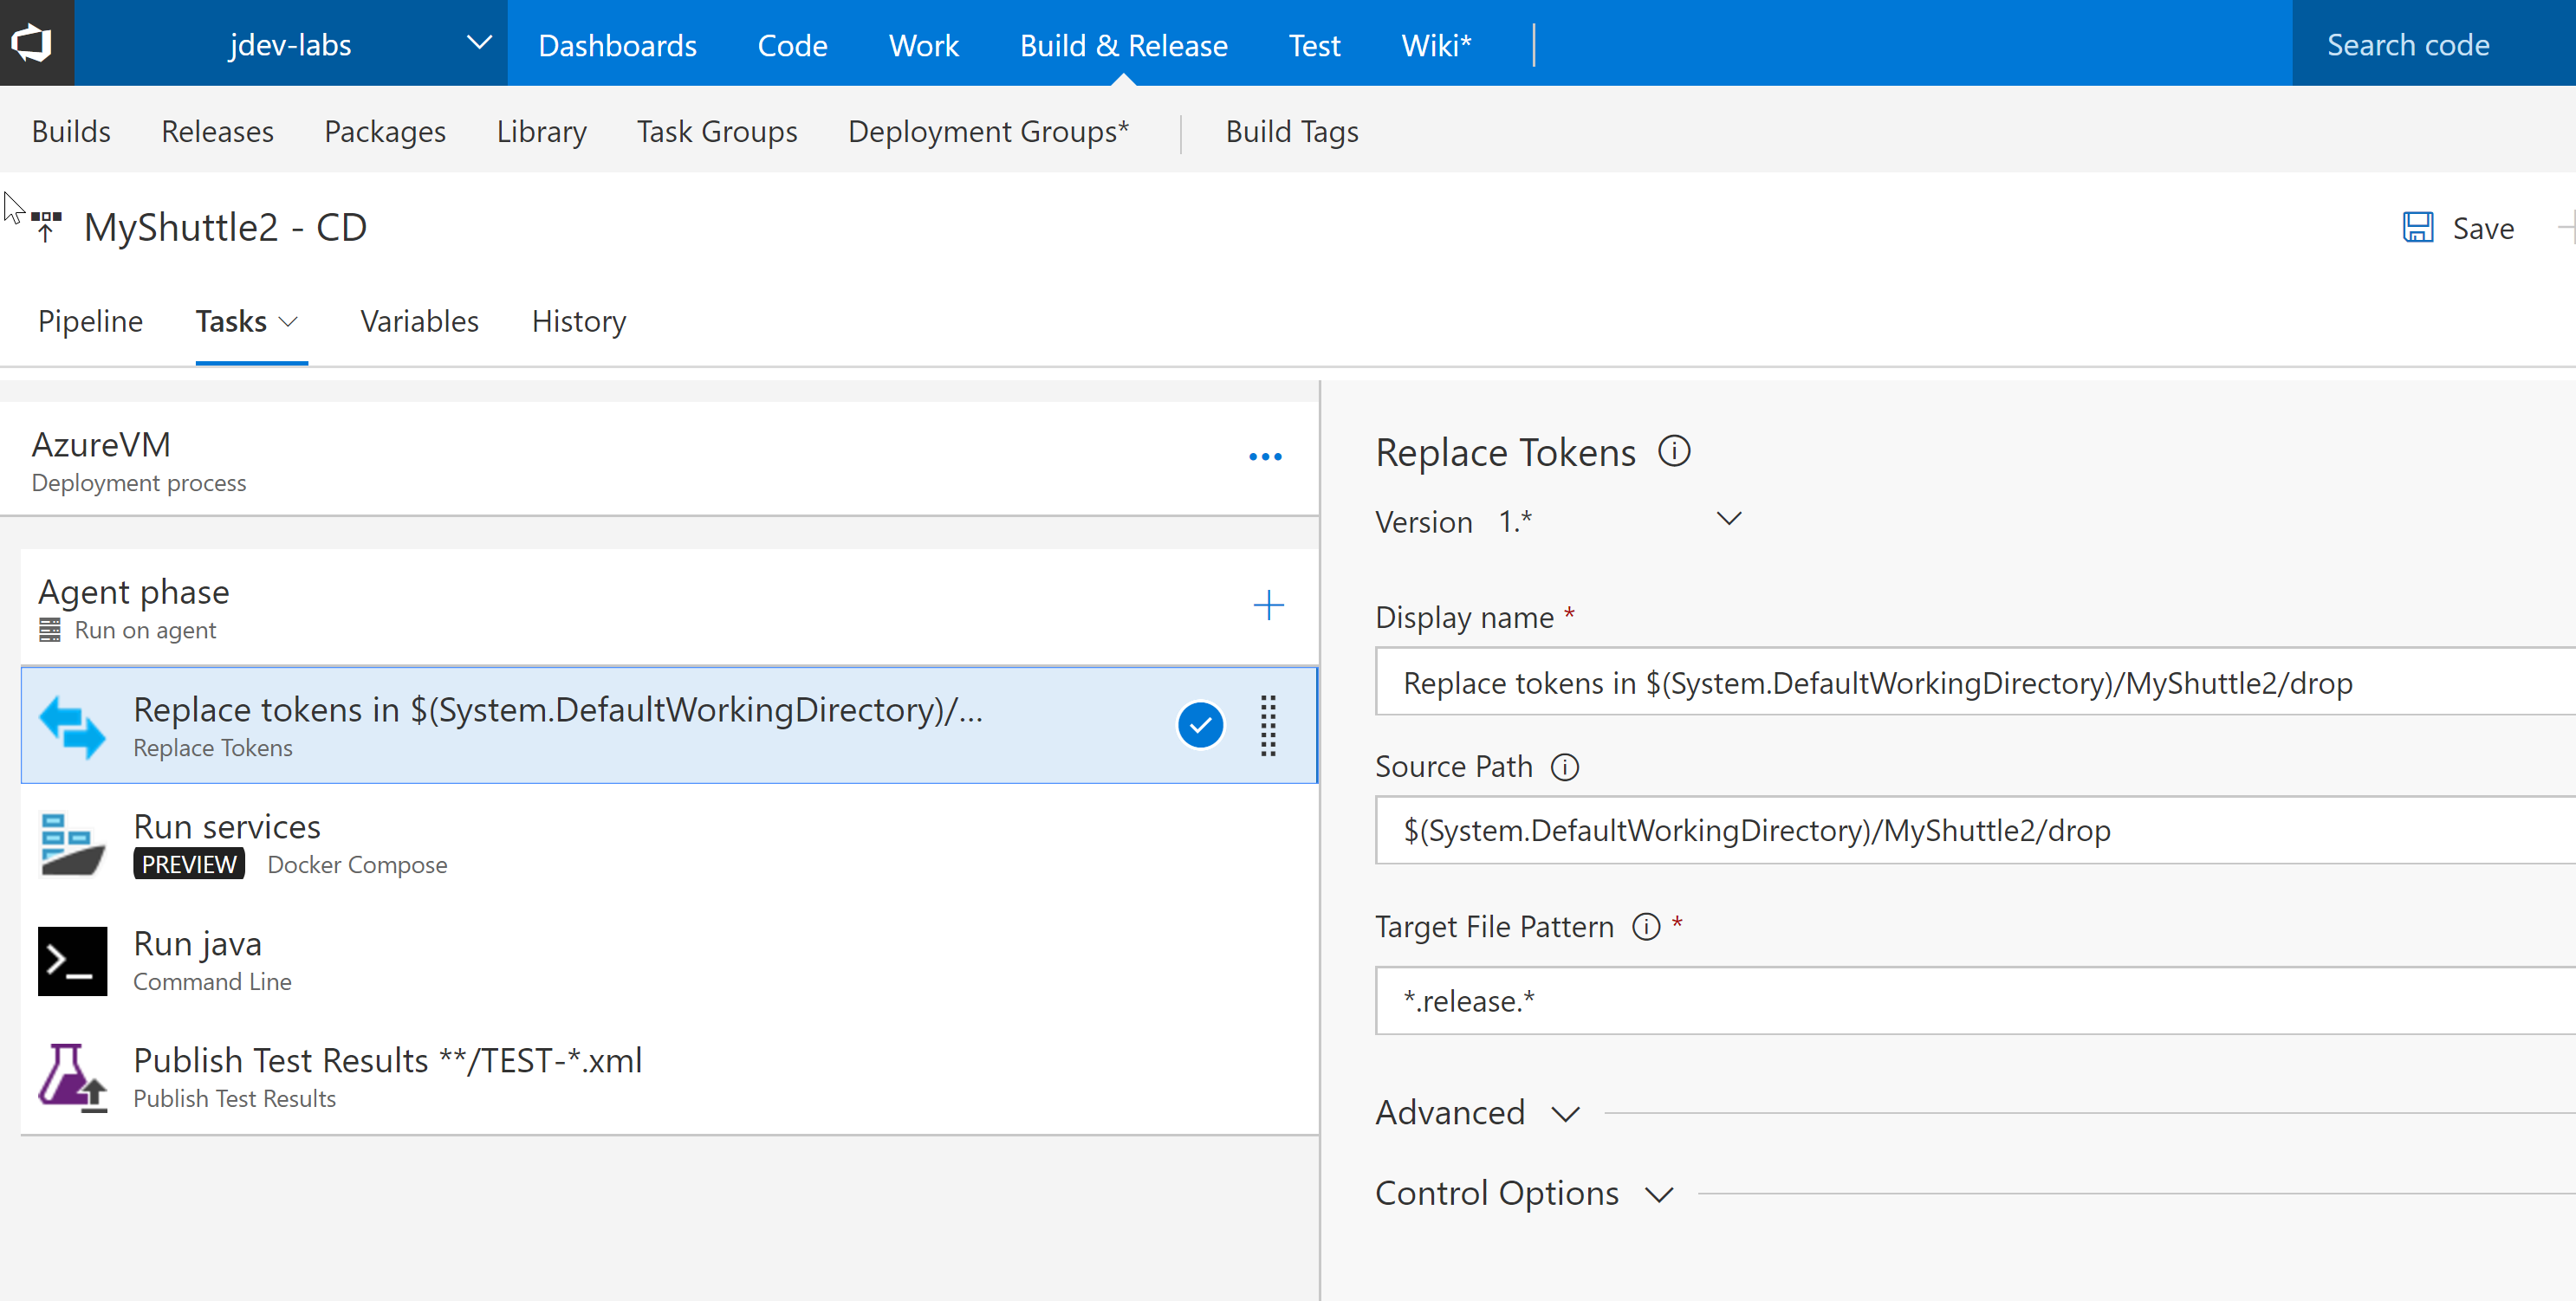Click the drag handle icon on Replace Tokens task
This screenshot has width=2576, height=1301.
[x=1269, y=725]
